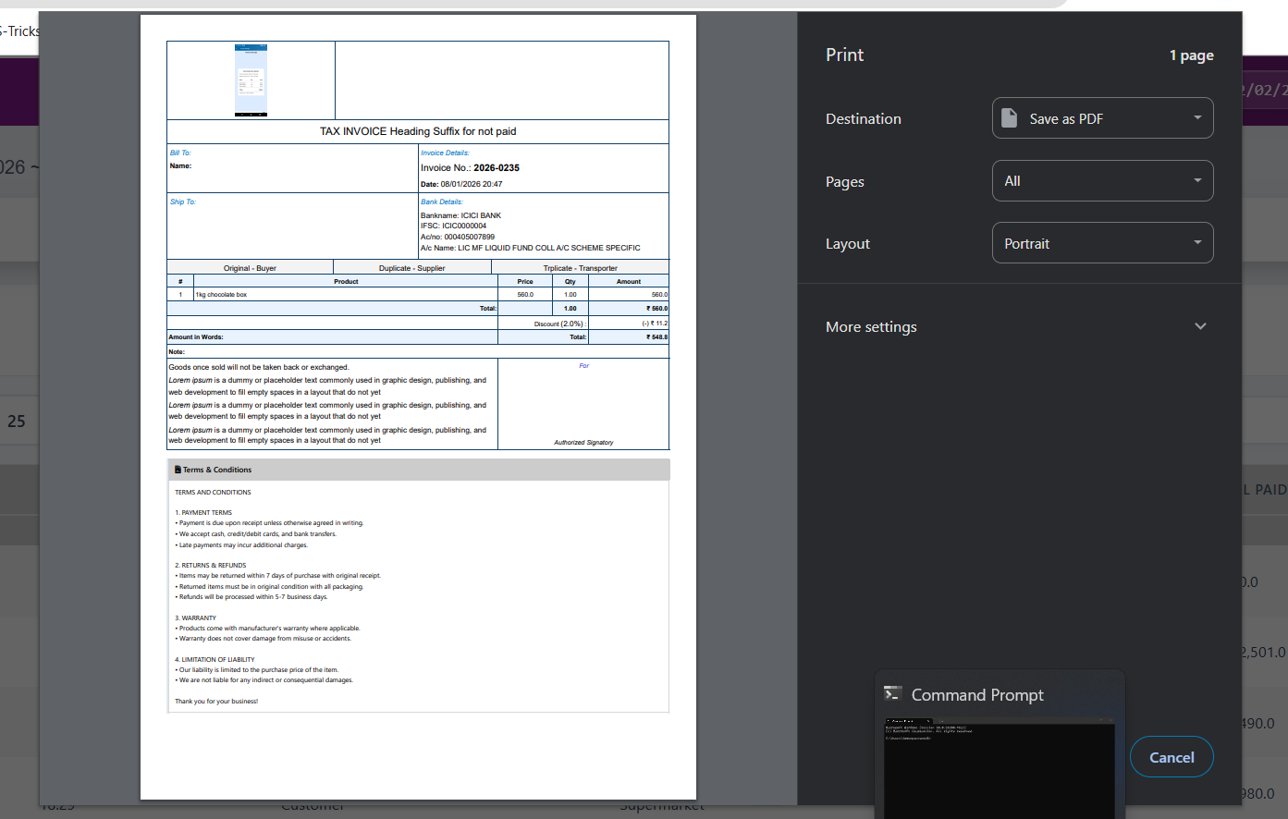Click the Triplicate - Transporter copy label
The image size is (1288, 819).
coord(580,268)
